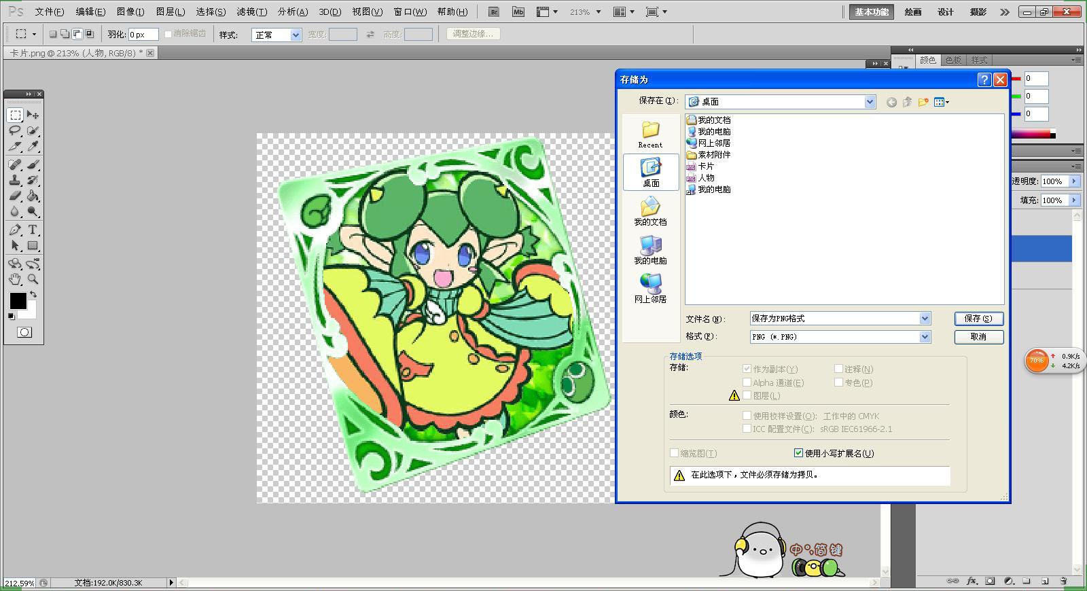This screenshot has height=591, width=1087.
Task: Toggle the 缩览图 checkbox
Action: click(x=674, y=453)
